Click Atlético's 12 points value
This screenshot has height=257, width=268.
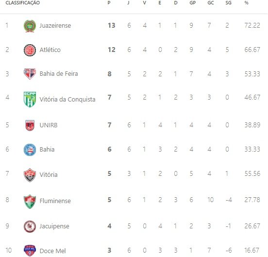[x=112, y=50]
